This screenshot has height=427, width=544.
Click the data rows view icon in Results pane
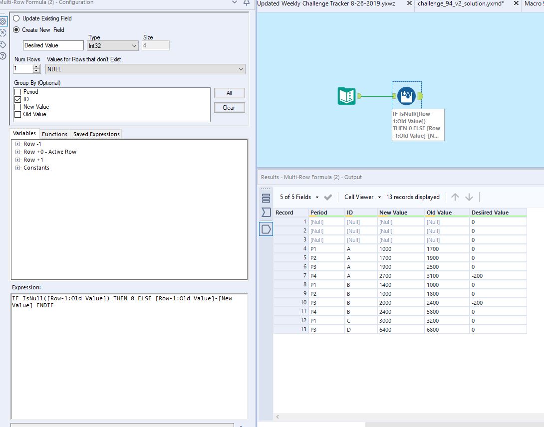[x=266, y=198]
